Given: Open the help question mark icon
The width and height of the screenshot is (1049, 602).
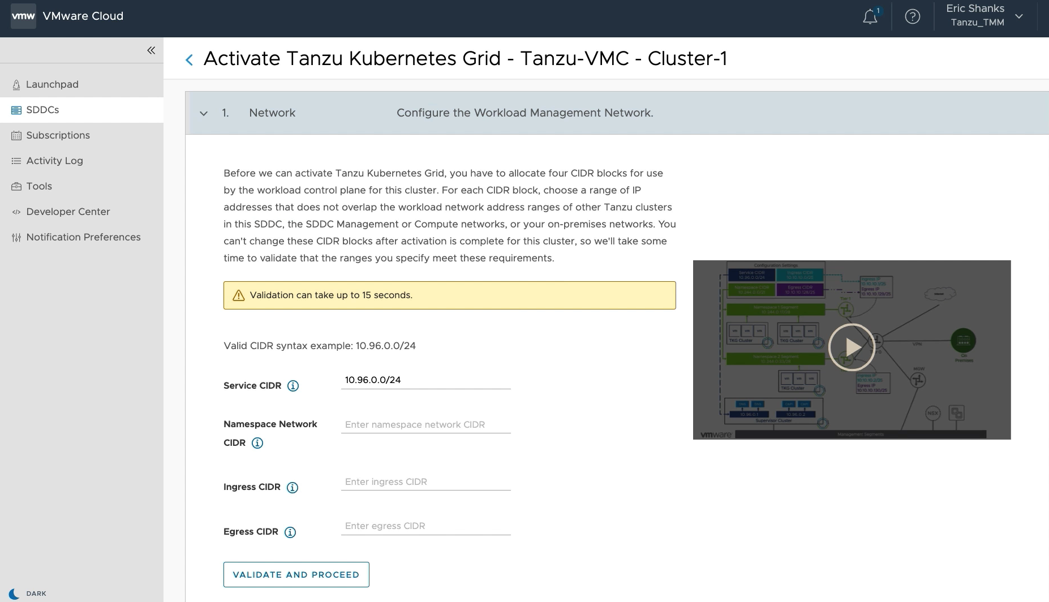Looking at the screenshot, I should point(912,16).
